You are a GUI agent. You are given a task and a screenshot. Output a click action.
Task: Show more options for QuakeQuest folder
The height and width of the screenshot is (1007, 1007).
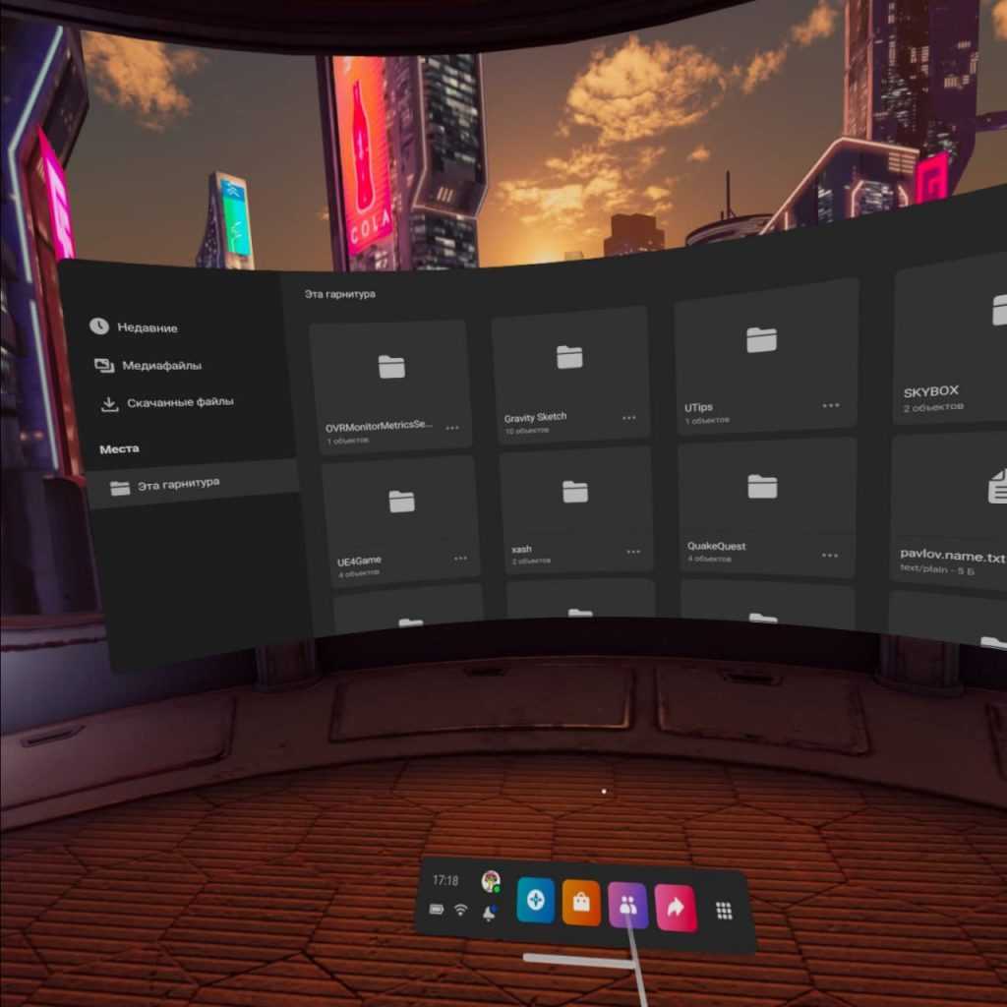pyautogui.click(x=831, y=555)
